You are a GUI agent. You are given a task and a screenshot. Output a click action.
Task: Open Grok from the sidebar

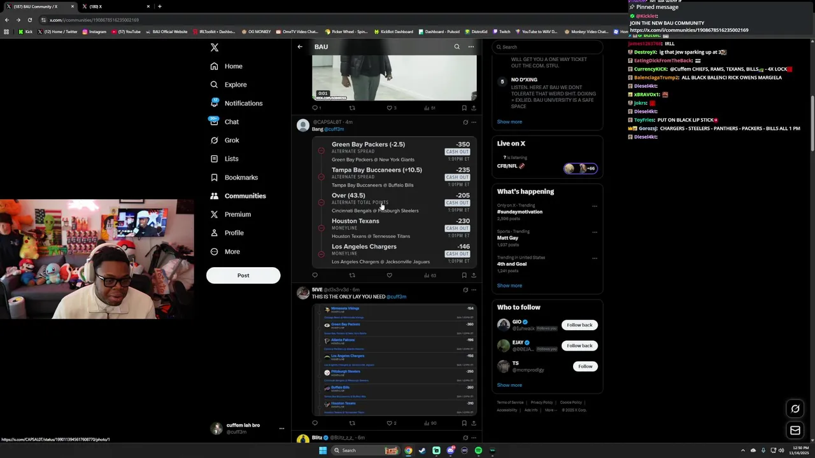225,140
